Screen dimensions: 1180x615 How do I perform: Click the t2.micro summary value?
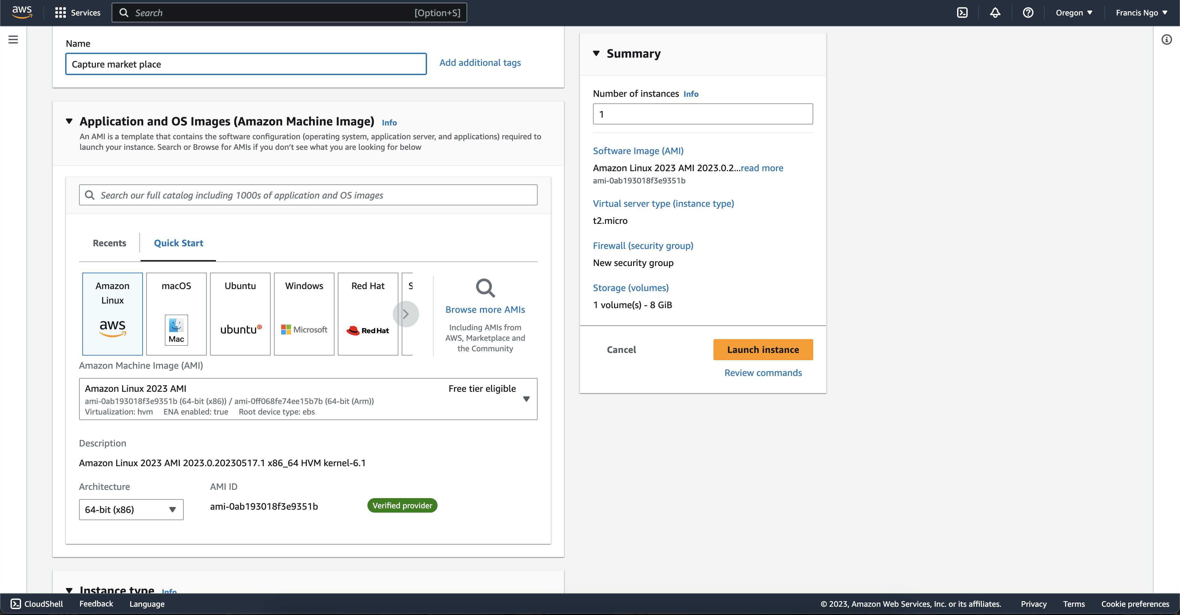[x=610, y=221]
